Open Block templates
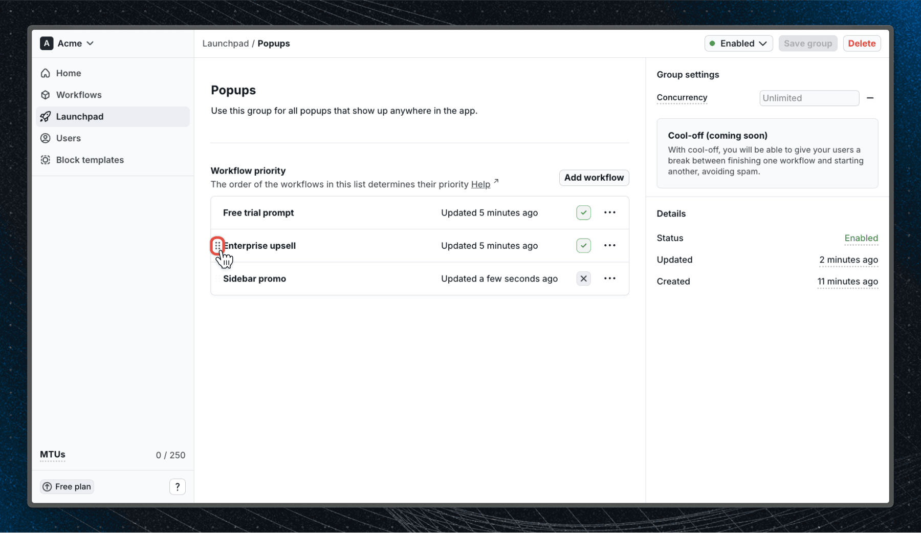 [x=90, y=160]
